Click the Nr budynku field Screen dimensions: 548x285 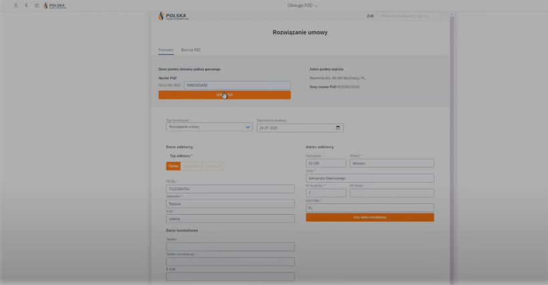pyautogui.click(x=325, y=193)
